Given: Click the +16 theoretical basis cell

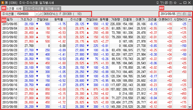Looking at the screenshot, I should click(165, 24).
